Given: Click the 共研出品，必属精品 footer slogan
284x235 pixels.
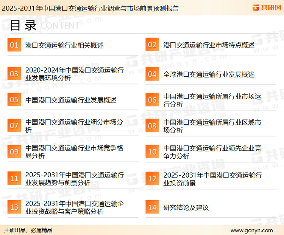Looking at the screenshot, I should [28, 230].
